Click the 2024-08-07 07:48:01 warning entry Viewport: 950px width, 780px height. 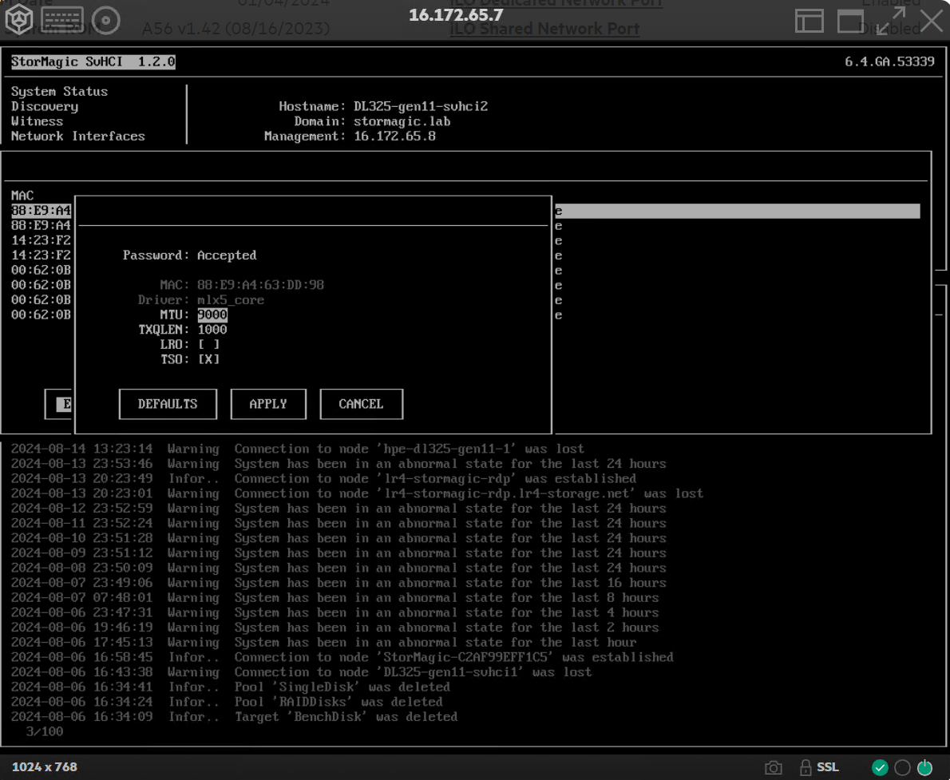click(334, 598)
